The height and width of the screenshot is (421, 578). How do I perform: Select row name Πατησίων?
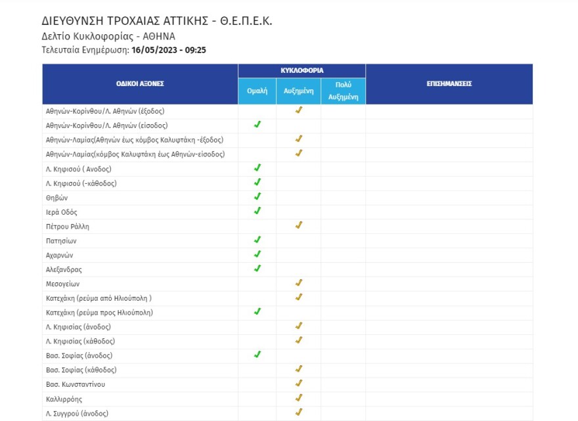point(61,241)
